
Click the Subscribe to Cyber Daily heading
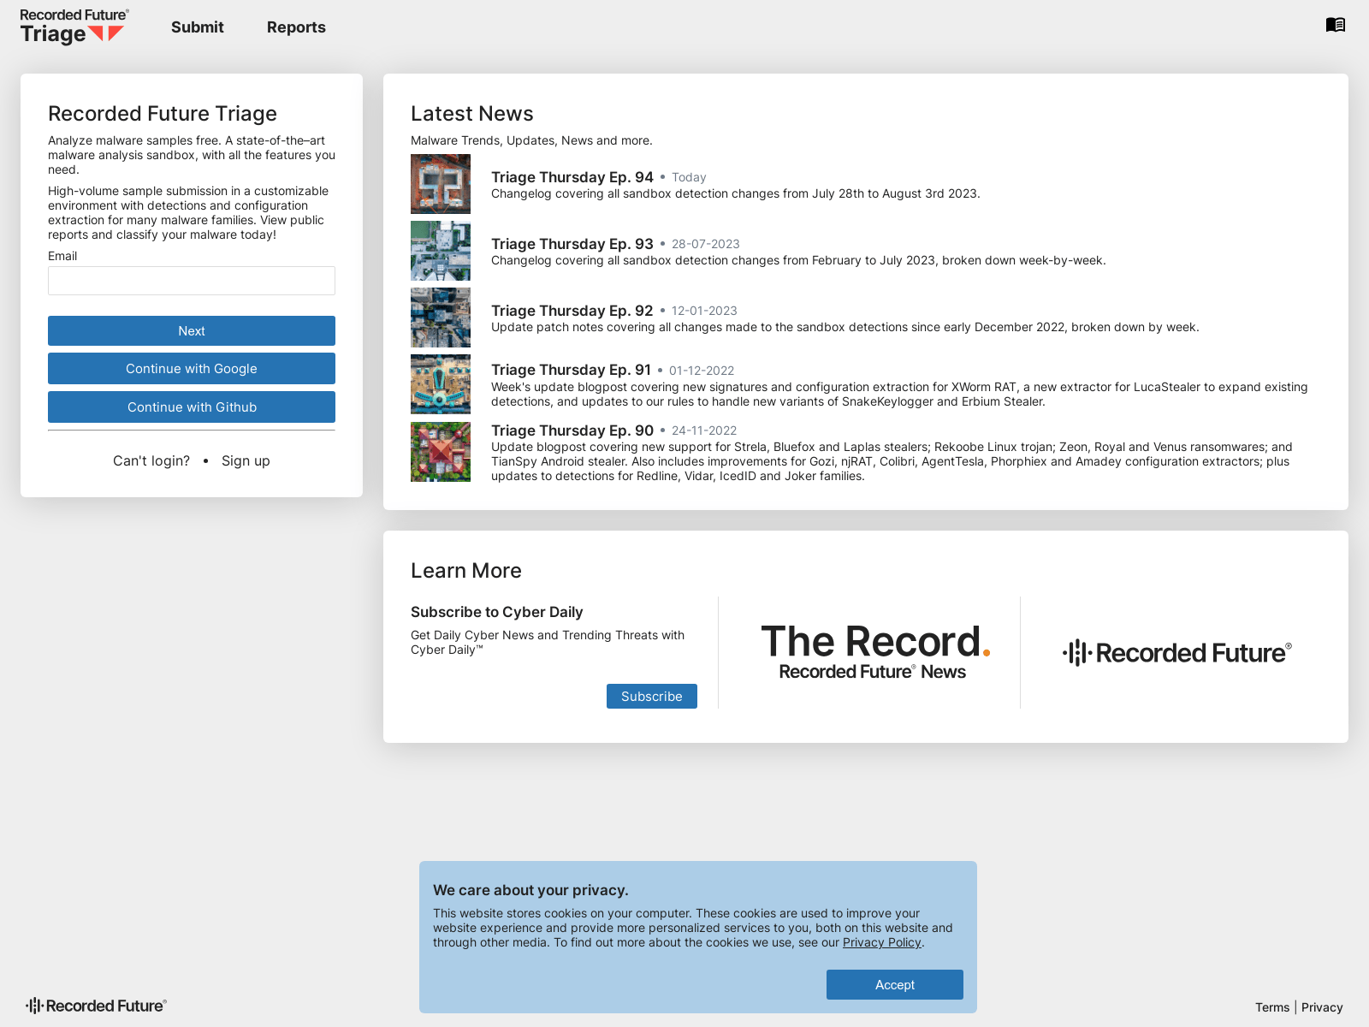coord(497,612)
